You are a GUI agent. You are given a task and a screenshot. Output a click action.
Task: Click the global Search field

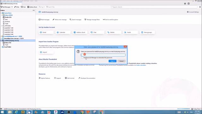[154, 7]
